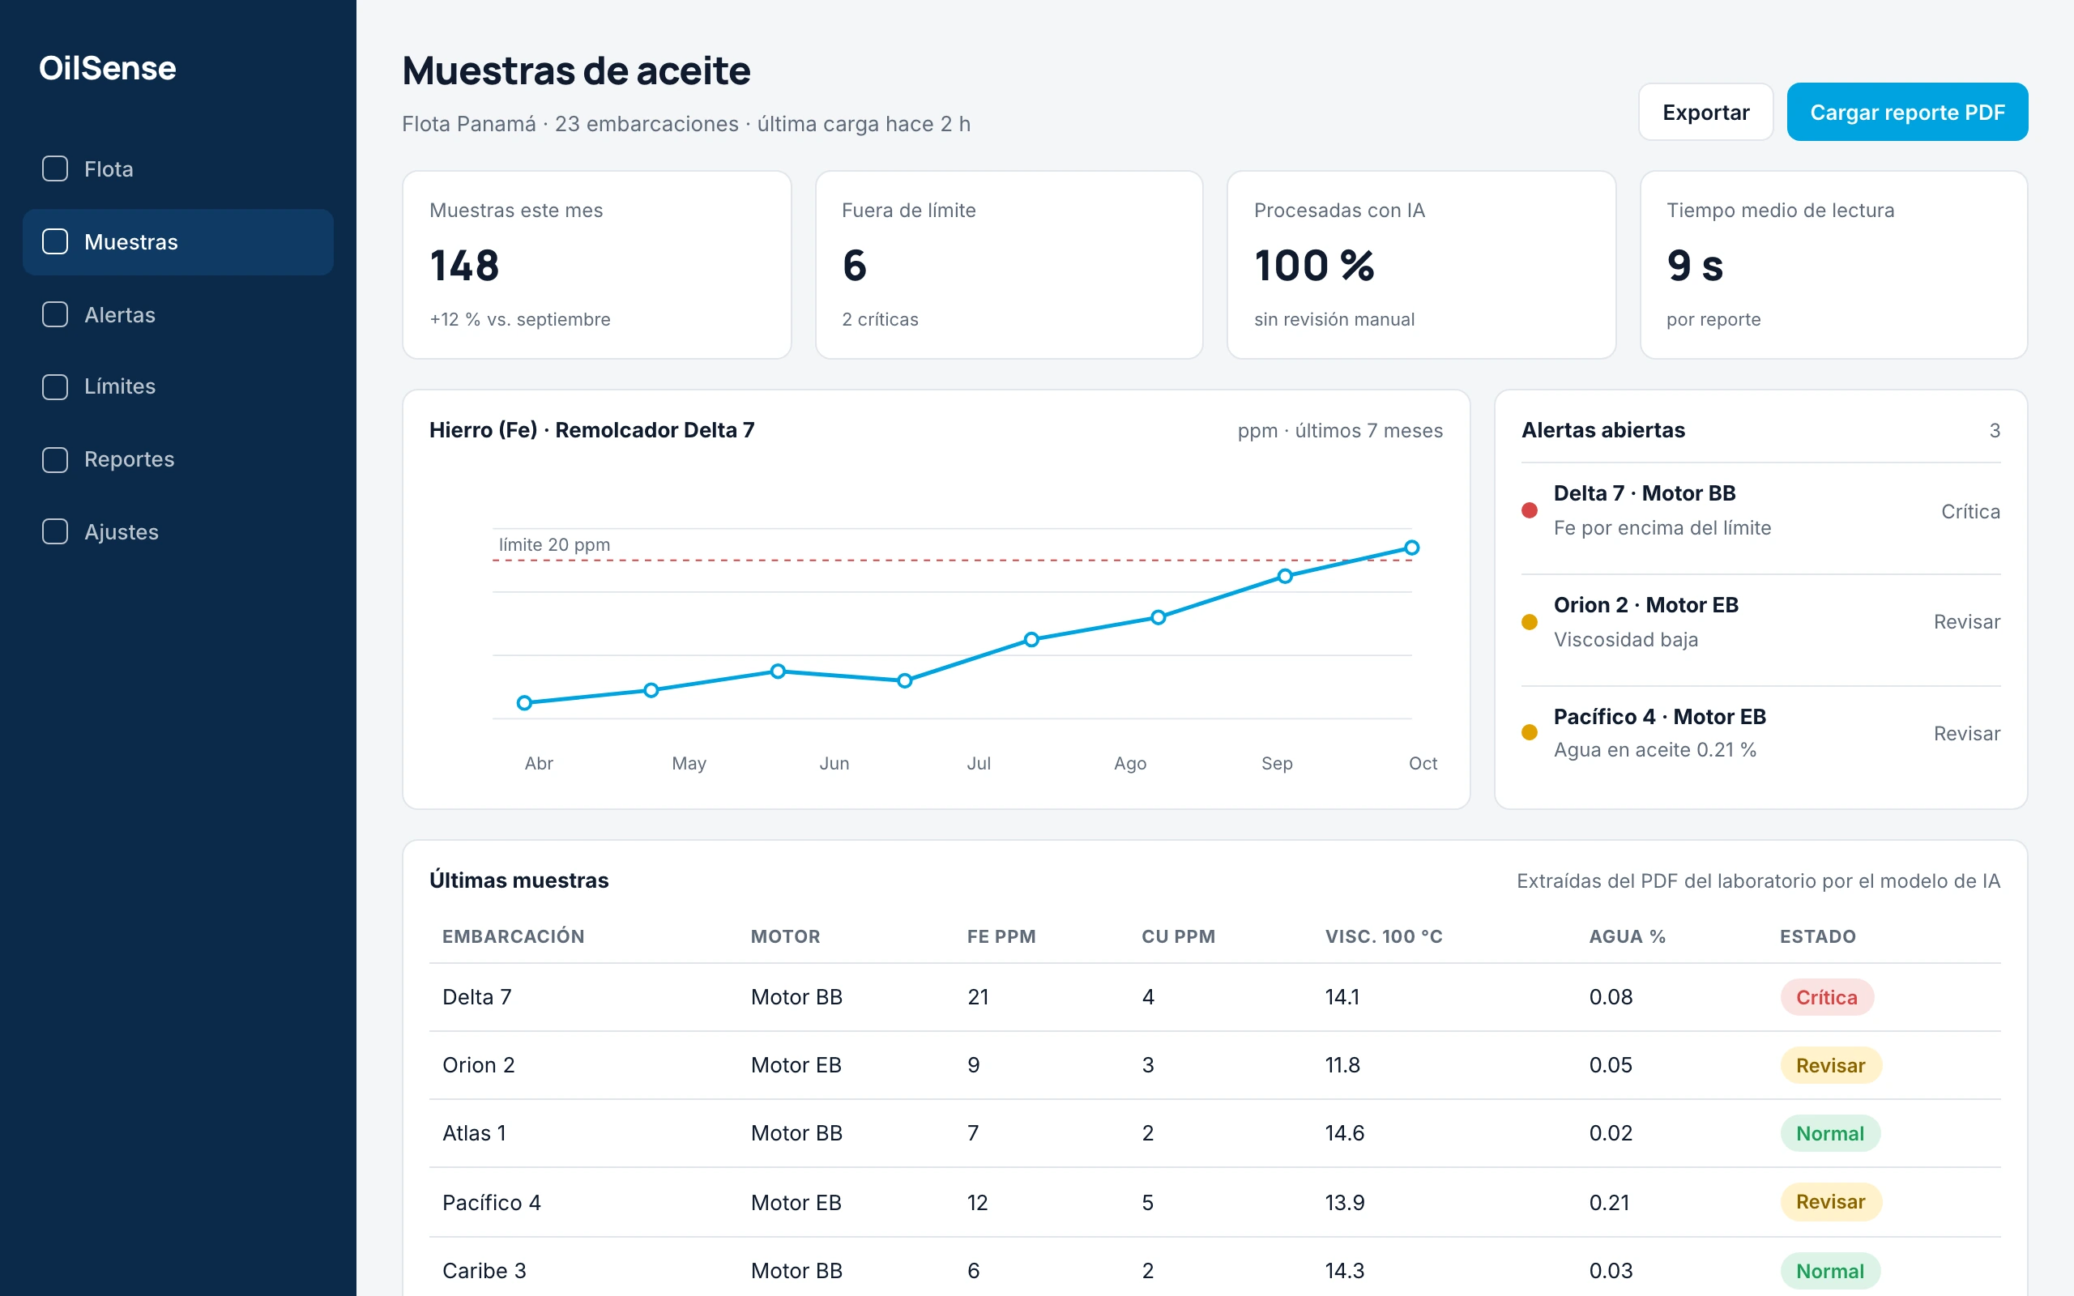This screenshot has width=2074, height=1296.
Task: Select the Oct data point on the chart
Action: coord(1411,548)
